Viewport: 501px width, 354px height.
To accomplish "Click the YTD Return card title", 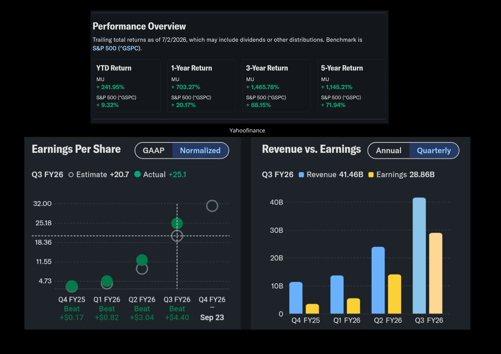I will tap(114, 68).
